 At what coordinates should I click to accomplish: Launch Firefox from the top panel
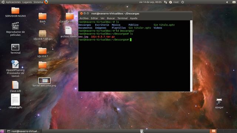click(46, 2)
